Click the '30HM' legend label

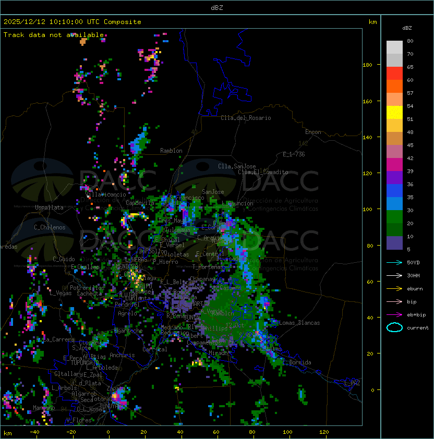click(x=413, y=275)
